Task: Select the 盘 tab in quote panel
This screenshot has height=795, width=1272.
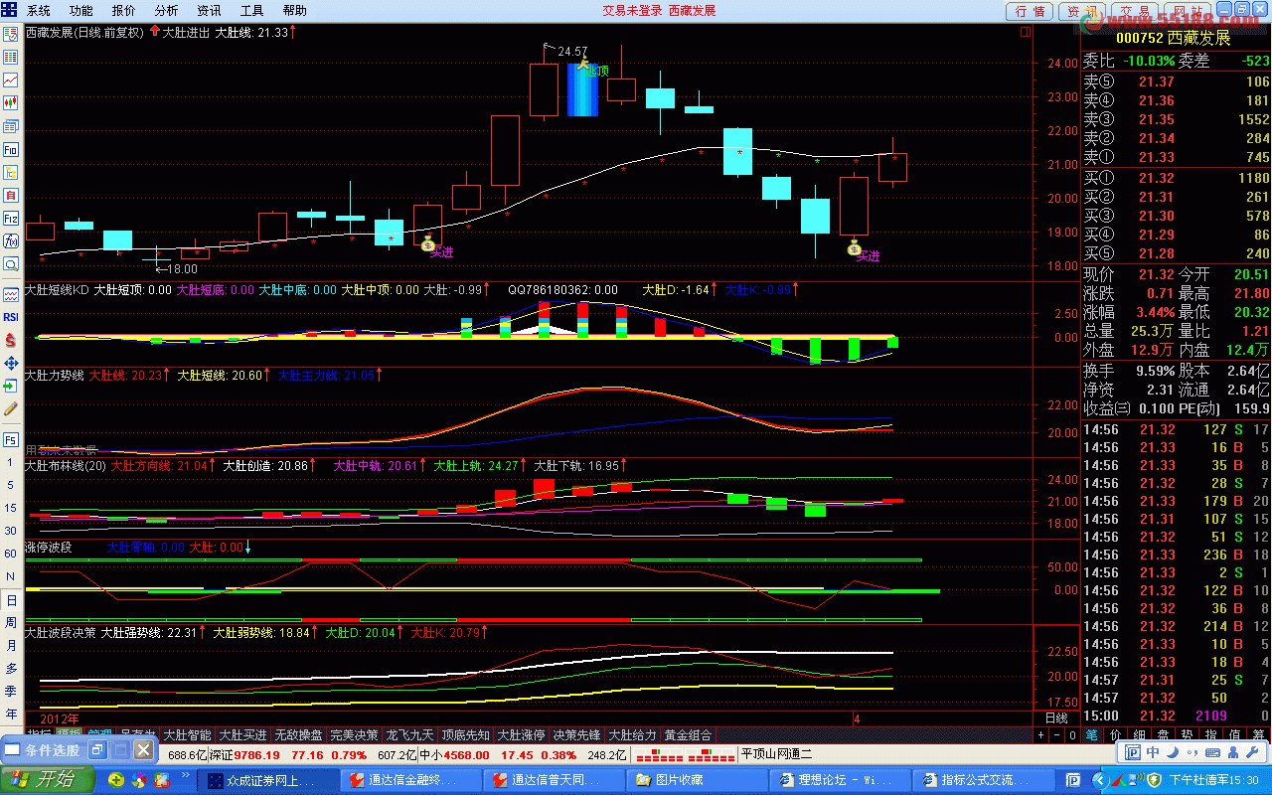Action: [x=1163, y=735]
